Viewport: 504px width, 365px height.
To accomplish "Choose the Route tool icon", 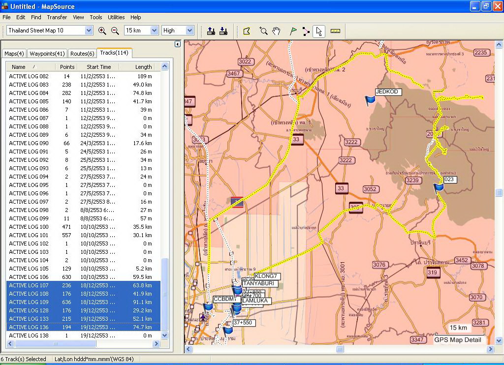I will [x=306, y=31].
